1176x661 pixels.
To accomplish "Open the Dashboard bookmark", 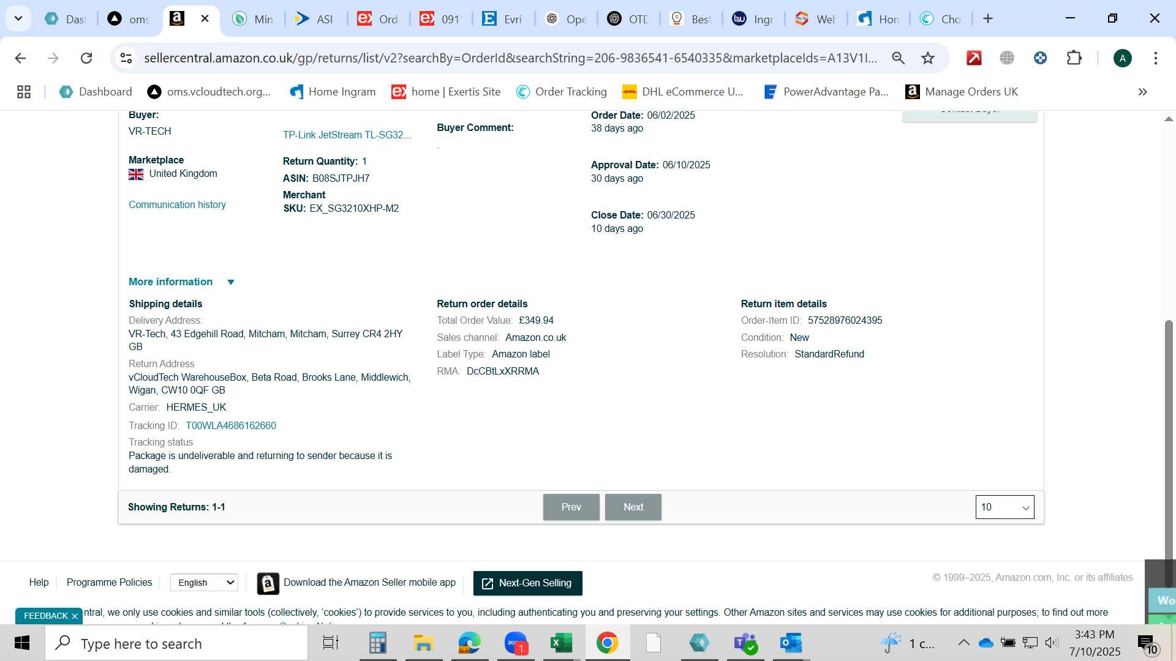I will pyautogui.click(x=96, y=92).
